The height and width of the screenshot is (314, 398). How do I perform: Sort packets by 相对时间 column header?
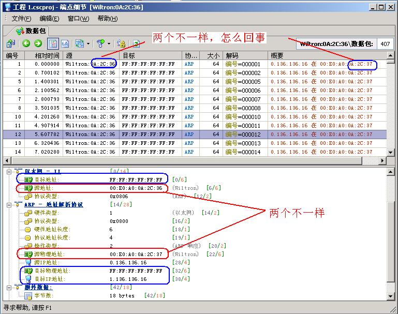tap(47, 55)
